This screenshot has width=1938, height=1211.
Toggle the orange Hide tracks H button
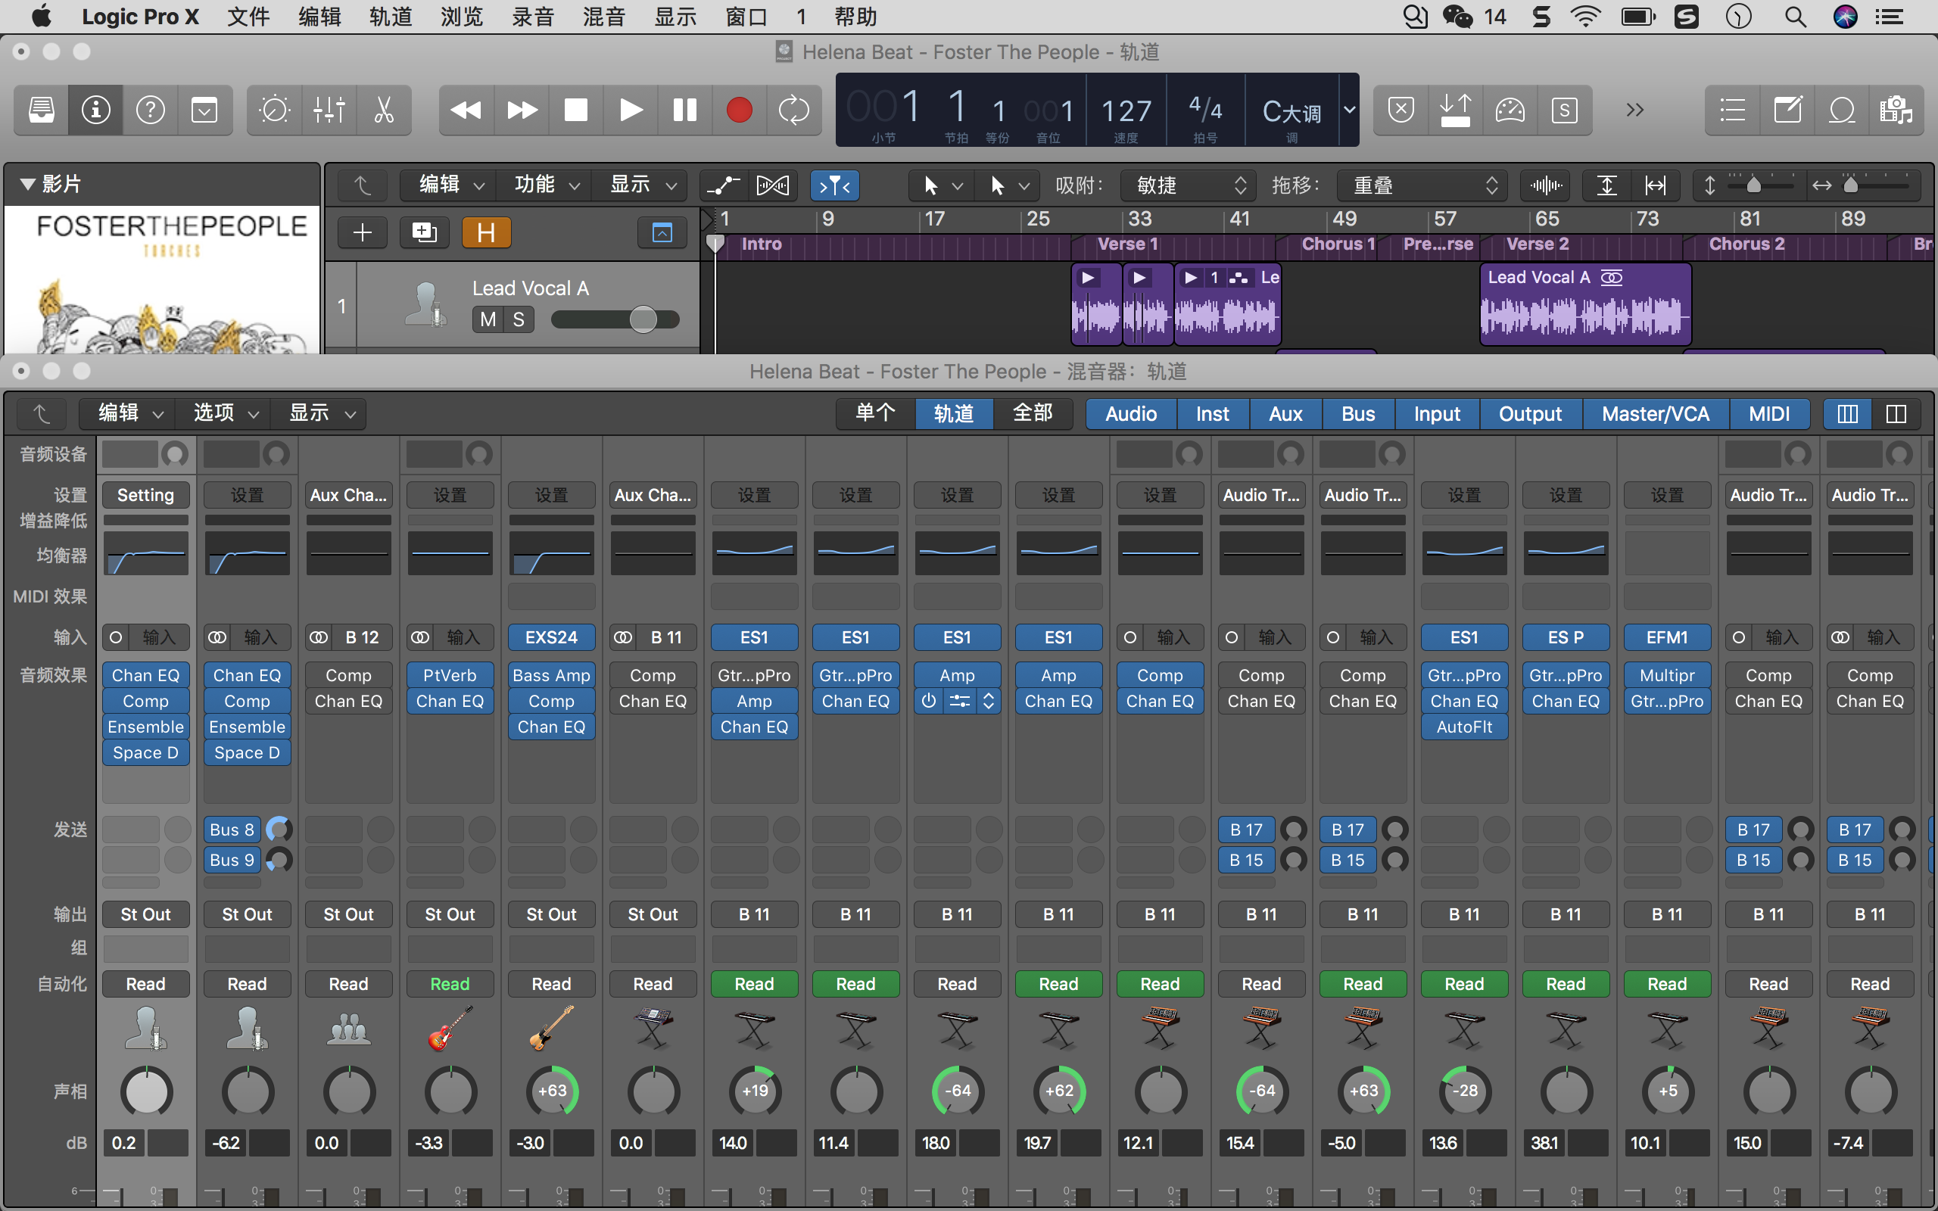click(486, 232)
